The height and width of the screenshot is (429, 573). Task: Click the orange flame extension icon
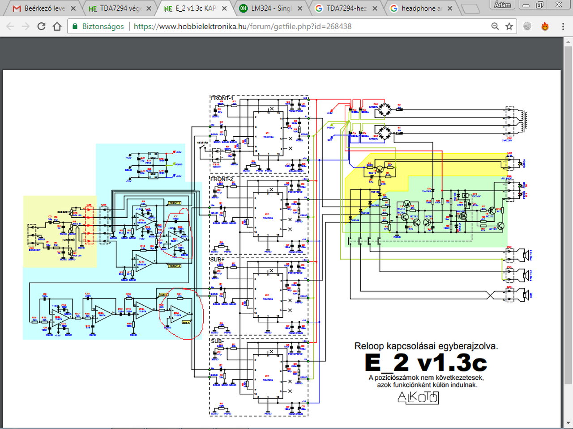pos(545,26)
